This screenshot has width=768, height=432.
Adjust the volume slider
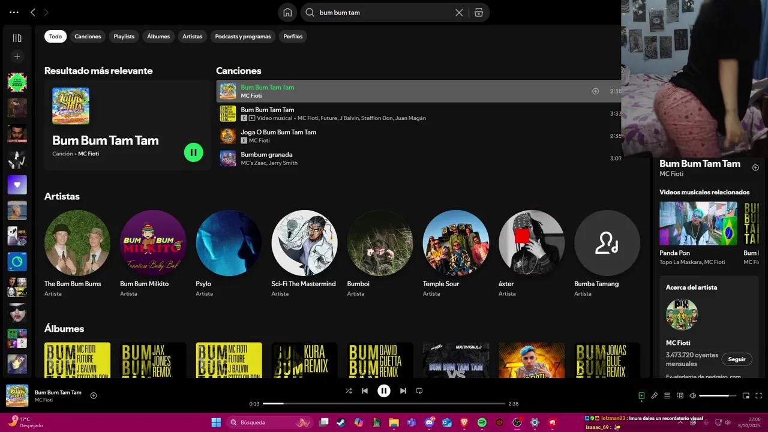718,396
